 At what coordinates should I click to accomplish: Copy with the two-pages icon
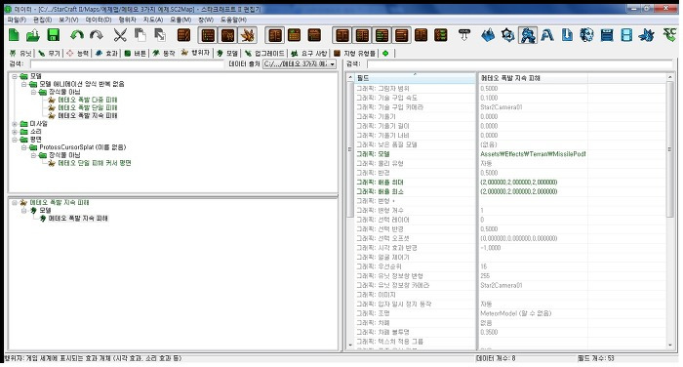pyautogui.click(x=140, y=35)
